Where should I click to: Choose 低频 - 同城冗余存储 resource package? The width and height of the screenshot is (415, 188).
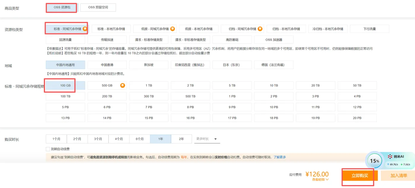pos(155,29)
